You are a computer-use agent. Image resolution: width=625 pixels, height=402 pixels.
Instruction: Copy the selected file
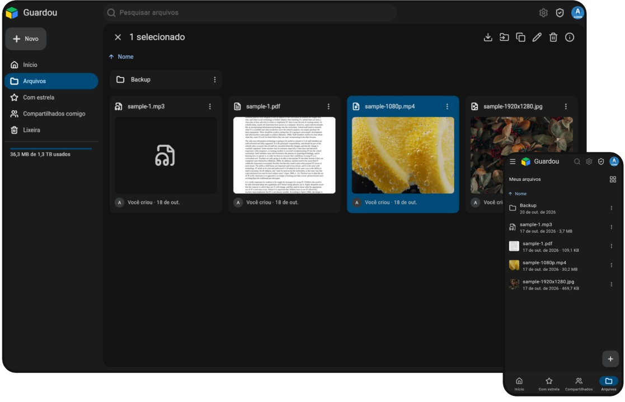(x=520, y=37)
